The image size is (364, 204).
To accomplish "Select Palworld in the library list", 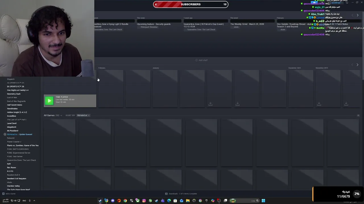I will tap(11, 138).
